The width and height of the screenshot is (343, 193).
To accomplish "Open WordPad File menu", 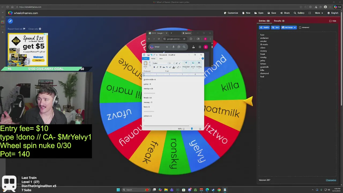I will [146, 58].
